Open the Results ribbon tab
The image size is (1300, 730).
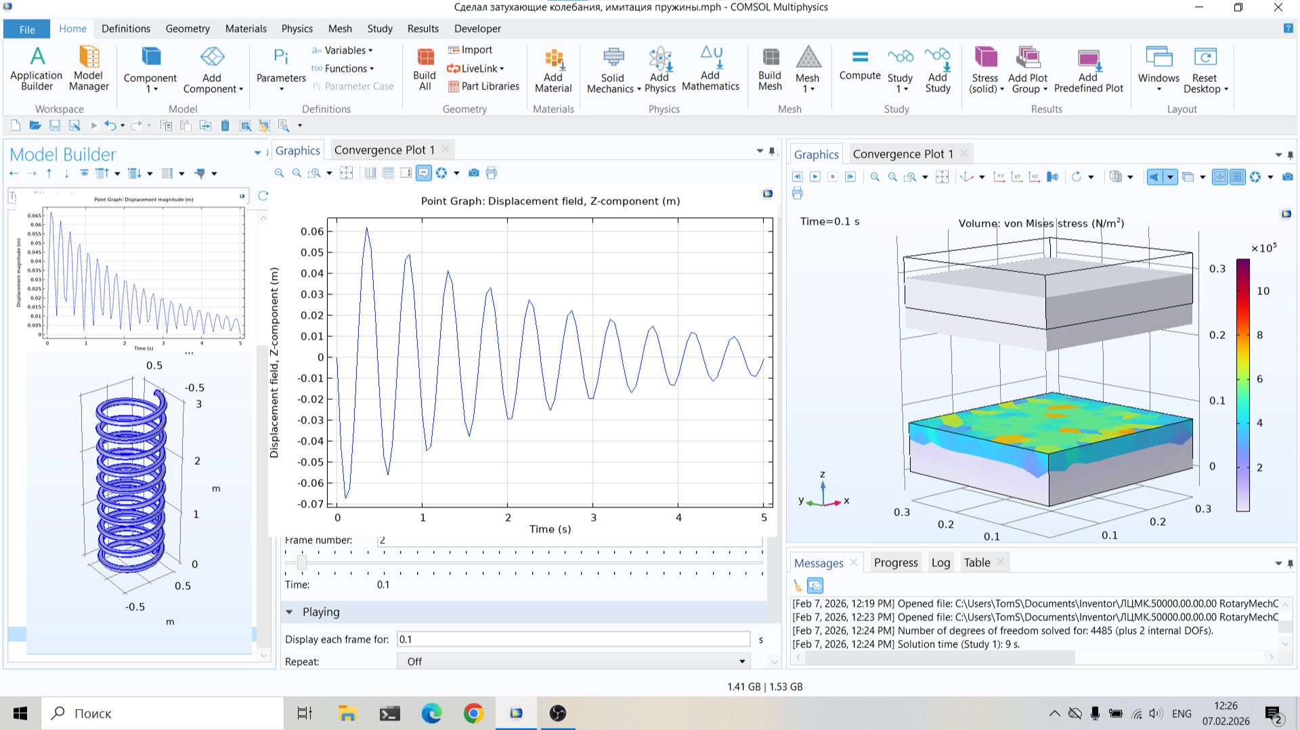tap(422, 28)
